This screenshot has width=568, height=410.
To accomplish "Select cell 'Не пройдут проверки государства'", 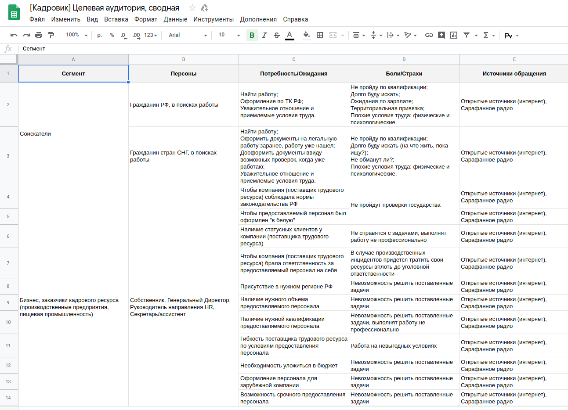I will click(x=404, y=205).
